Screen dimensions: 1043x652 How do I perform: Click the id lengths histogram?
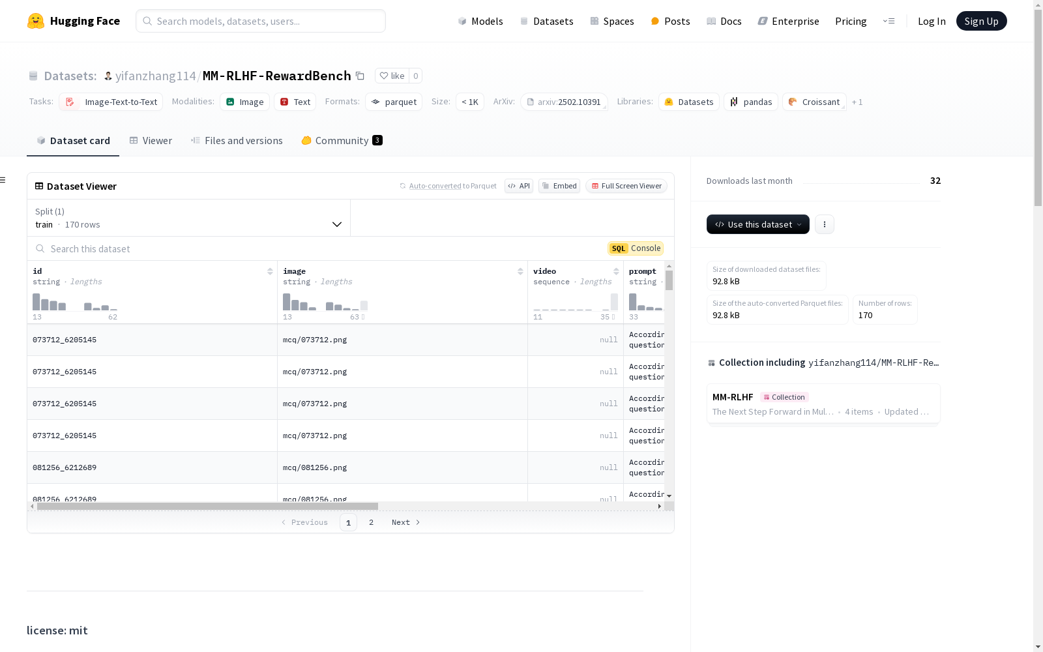(75, 302)
